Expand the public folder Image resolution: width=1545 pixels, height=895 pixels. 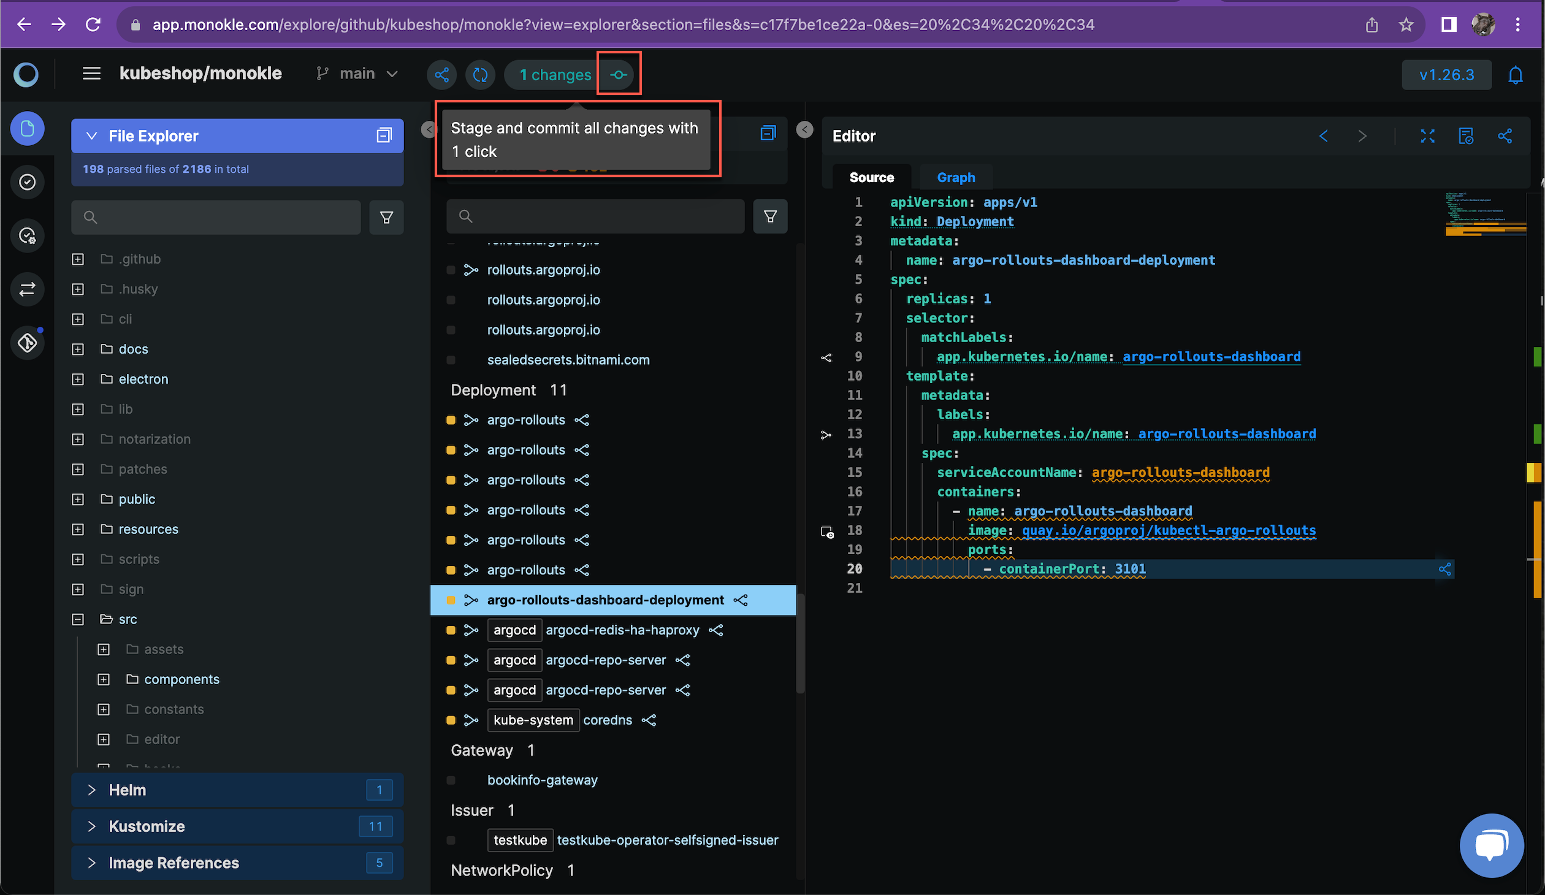point(77,499)
